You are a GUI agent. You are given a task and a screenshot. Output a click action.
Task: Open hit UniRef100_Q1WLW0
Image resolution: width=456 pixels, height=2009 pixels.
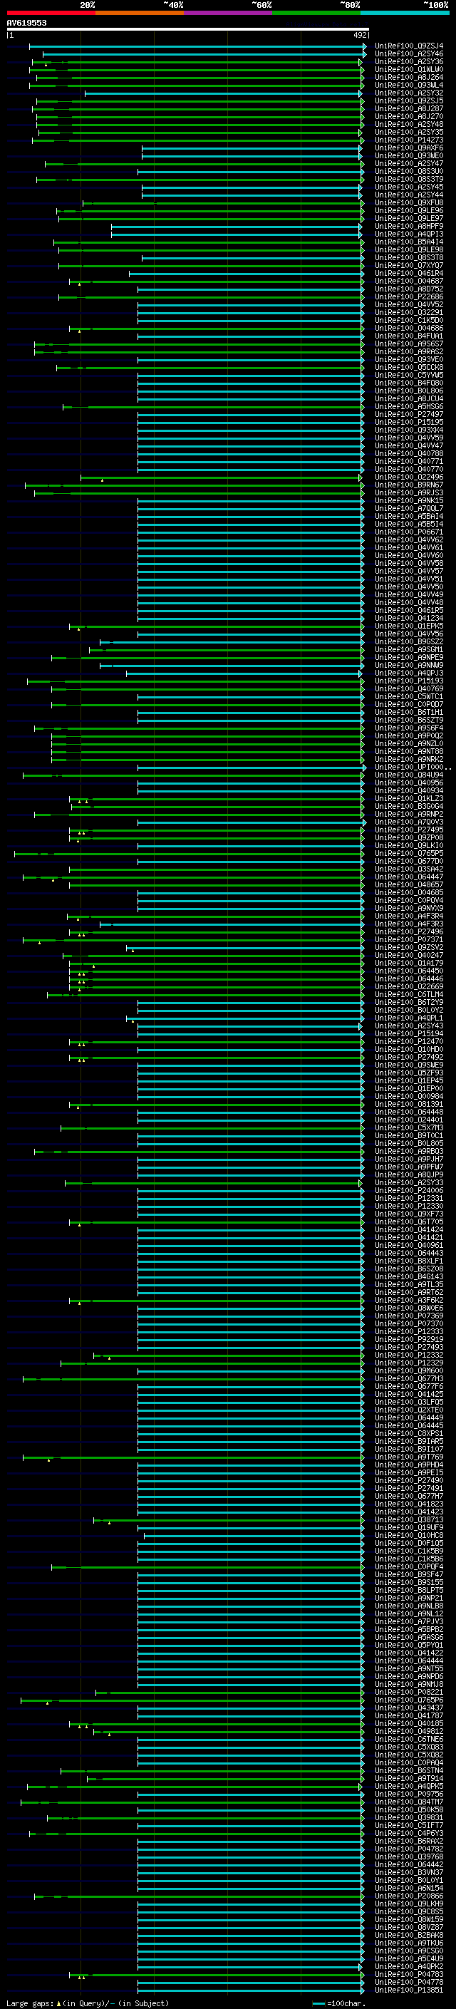pos(408,69)
